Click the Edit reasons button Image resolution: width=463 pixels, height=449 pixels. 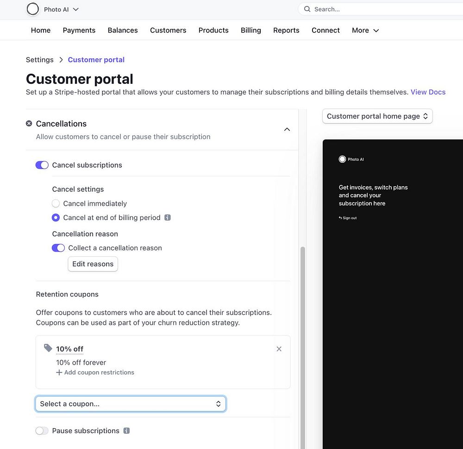tap(93, 264)
